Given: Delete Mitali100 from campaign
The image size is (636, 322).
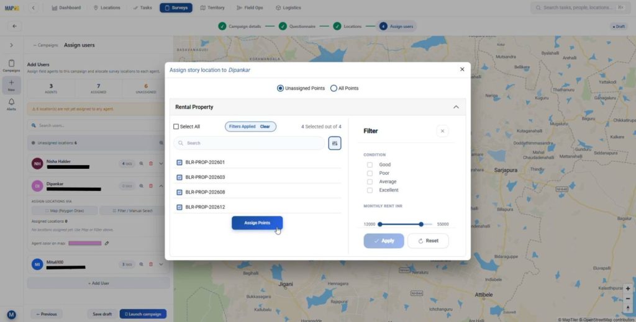Looking at the screenshot, I should [151, 264].
